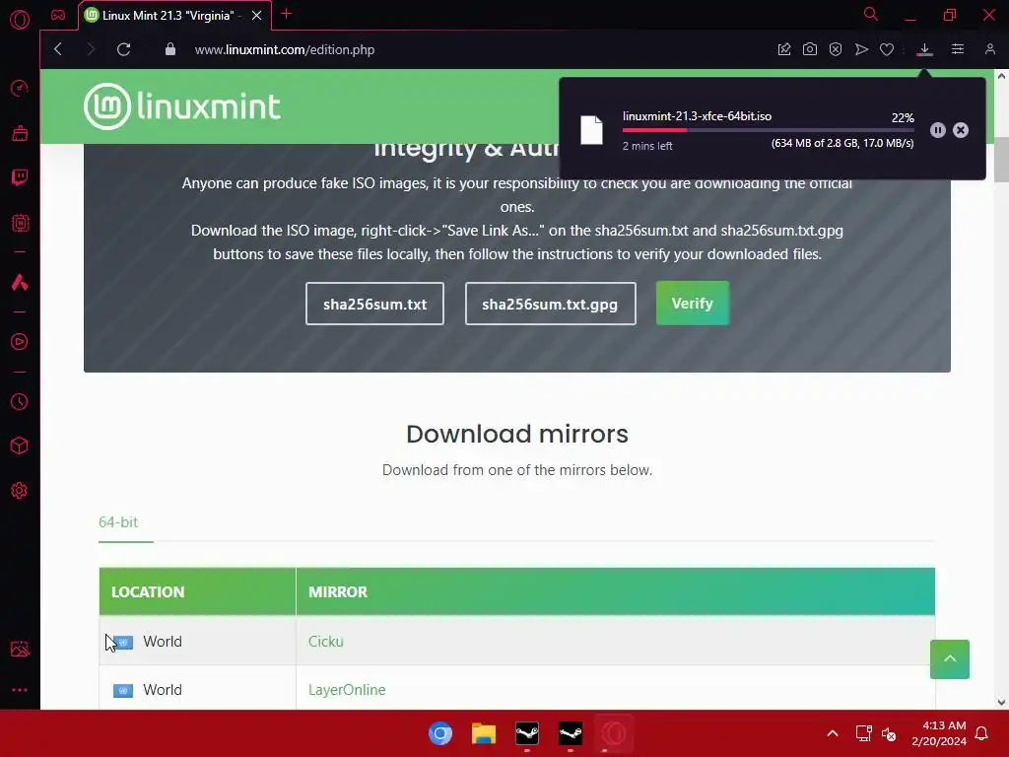The width and height of the screenshot is (1009, 757).
Task: Open the Easy Setup sliders icon
Action: (x=958, y=49)
